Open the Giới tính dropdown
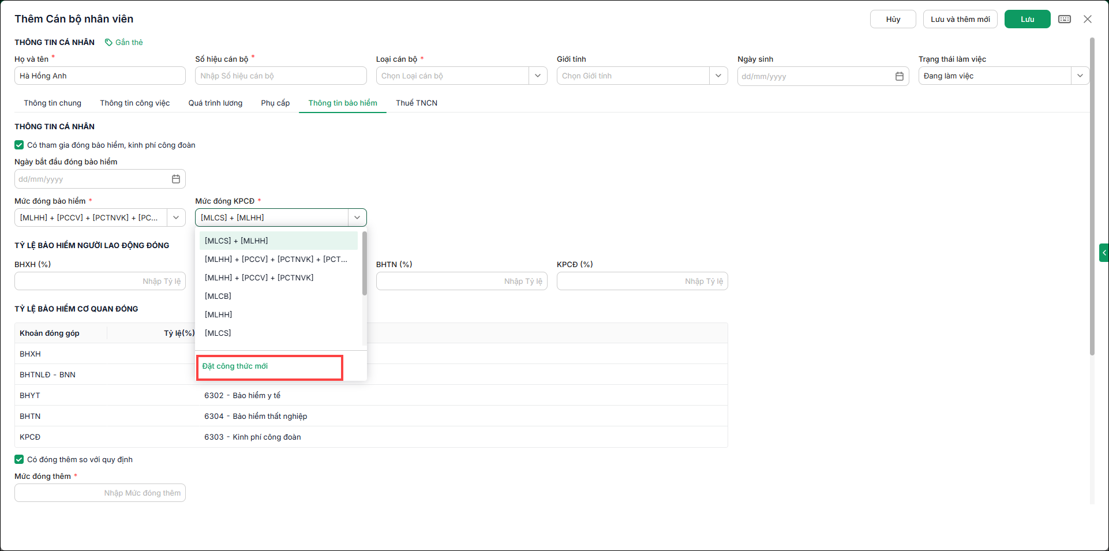The image size is (1109, 551). (x=718, y=76)
